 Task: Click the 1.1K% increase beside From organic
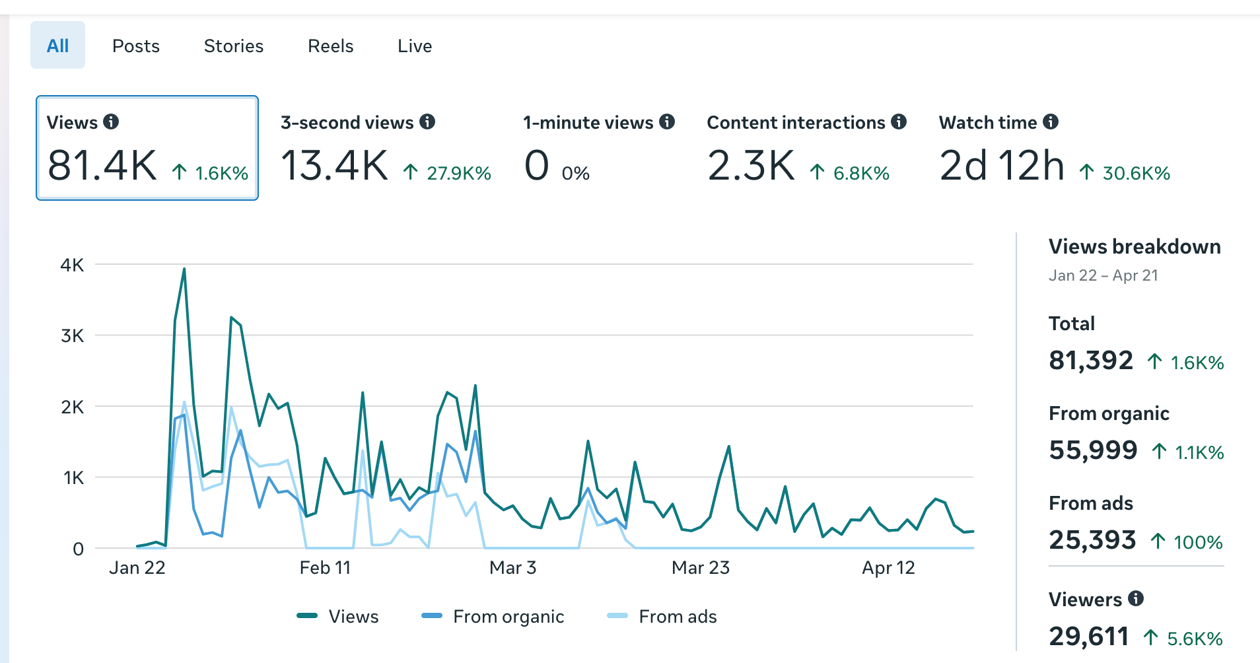tap(1188, 452)
